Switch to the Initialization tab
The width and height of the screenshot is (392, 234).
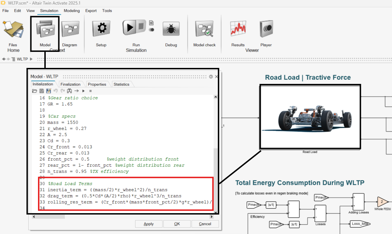click(43, 84)
